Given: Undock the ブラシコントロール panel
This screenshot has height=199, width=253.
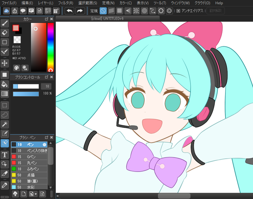Looking at the screenshot, I should [47, 77].
